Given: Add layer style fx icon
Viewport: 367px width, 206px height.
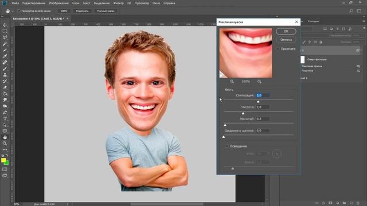Looking at the screenshot, I should (x=323, y=203).
